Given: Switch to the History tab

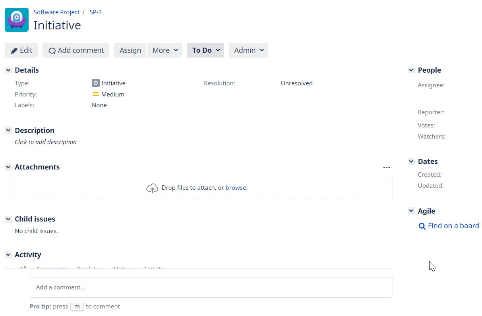Looking at the screenshot, I should [x=124, y=269].
